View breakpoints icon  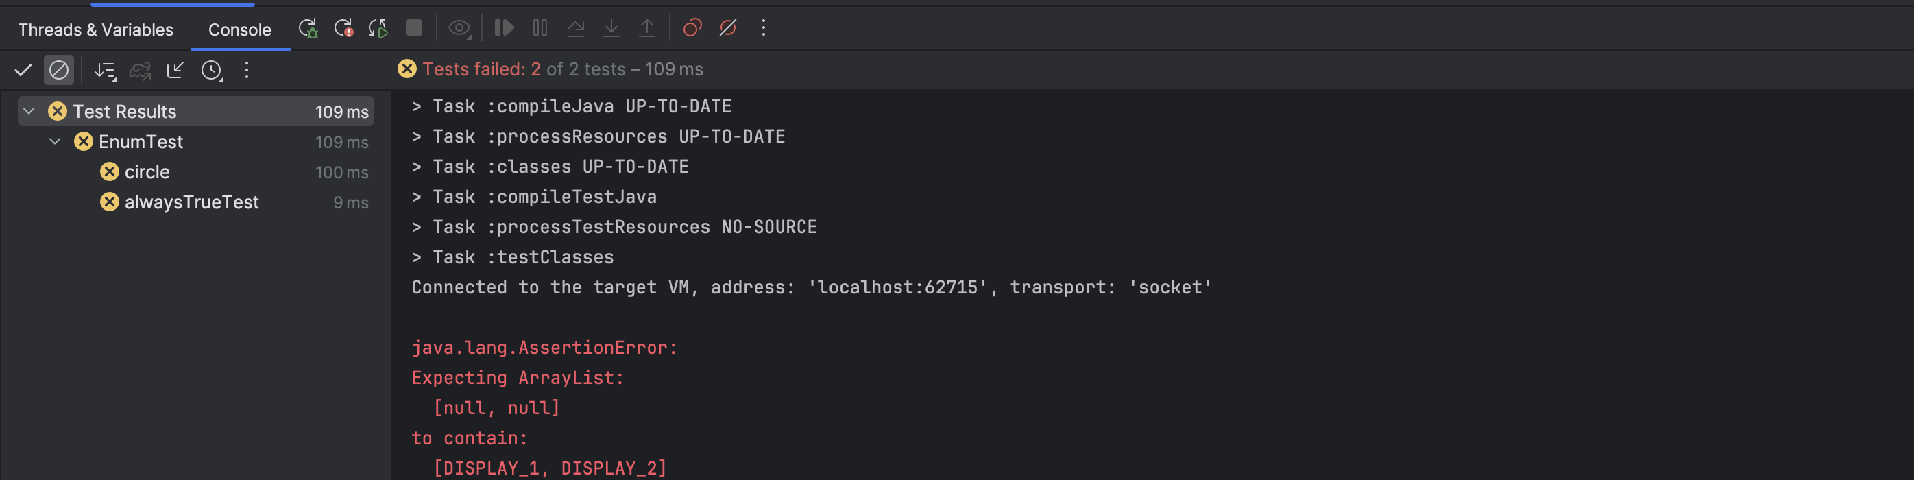[x=692, y=28]
